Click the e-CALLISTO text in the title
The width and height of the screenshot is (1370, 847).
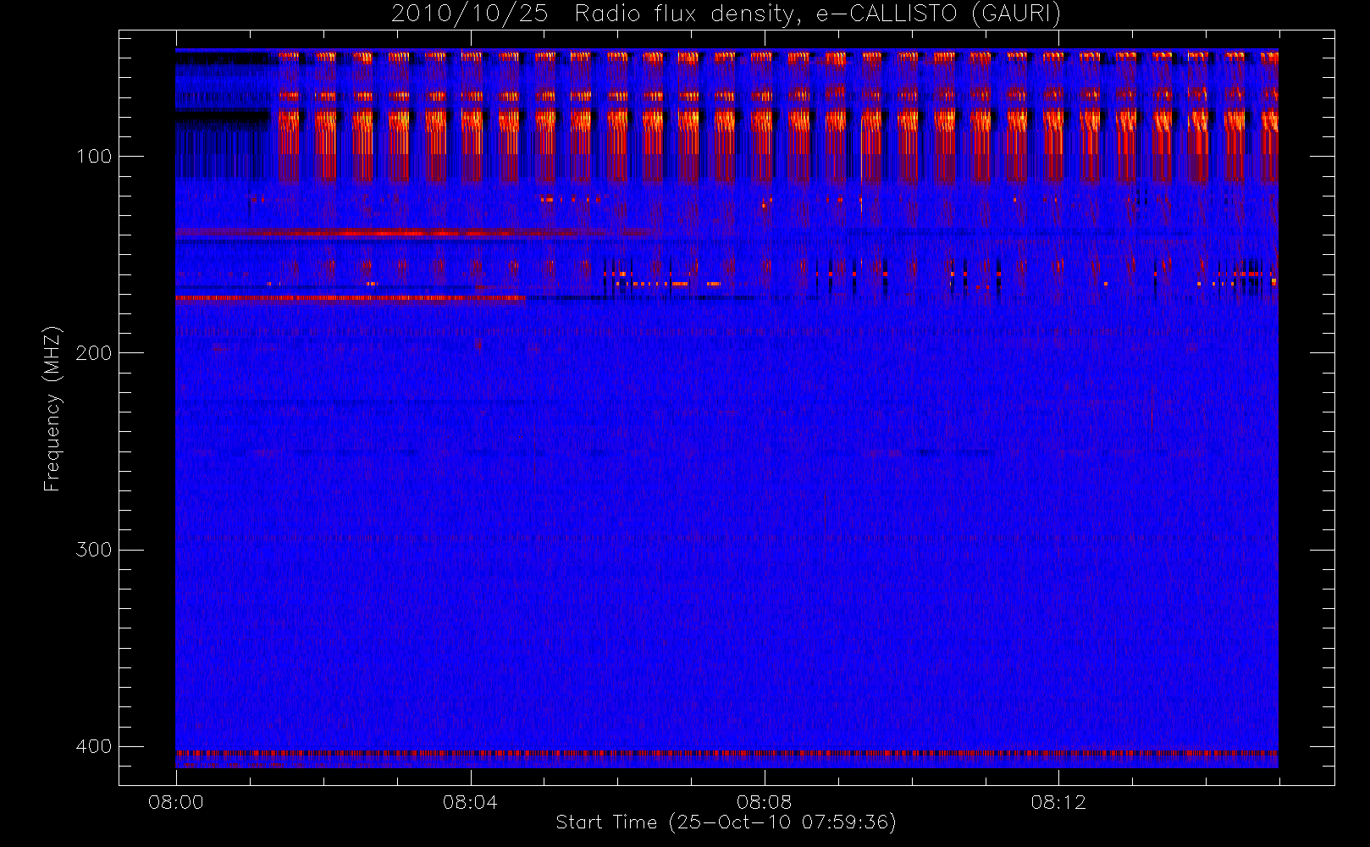pos(887,14)
